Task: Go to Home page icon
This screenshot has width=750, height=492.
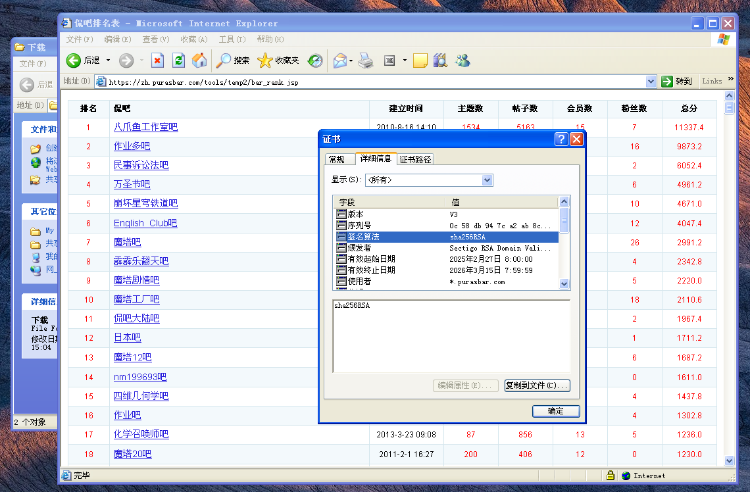Action: tap(199, 61)
